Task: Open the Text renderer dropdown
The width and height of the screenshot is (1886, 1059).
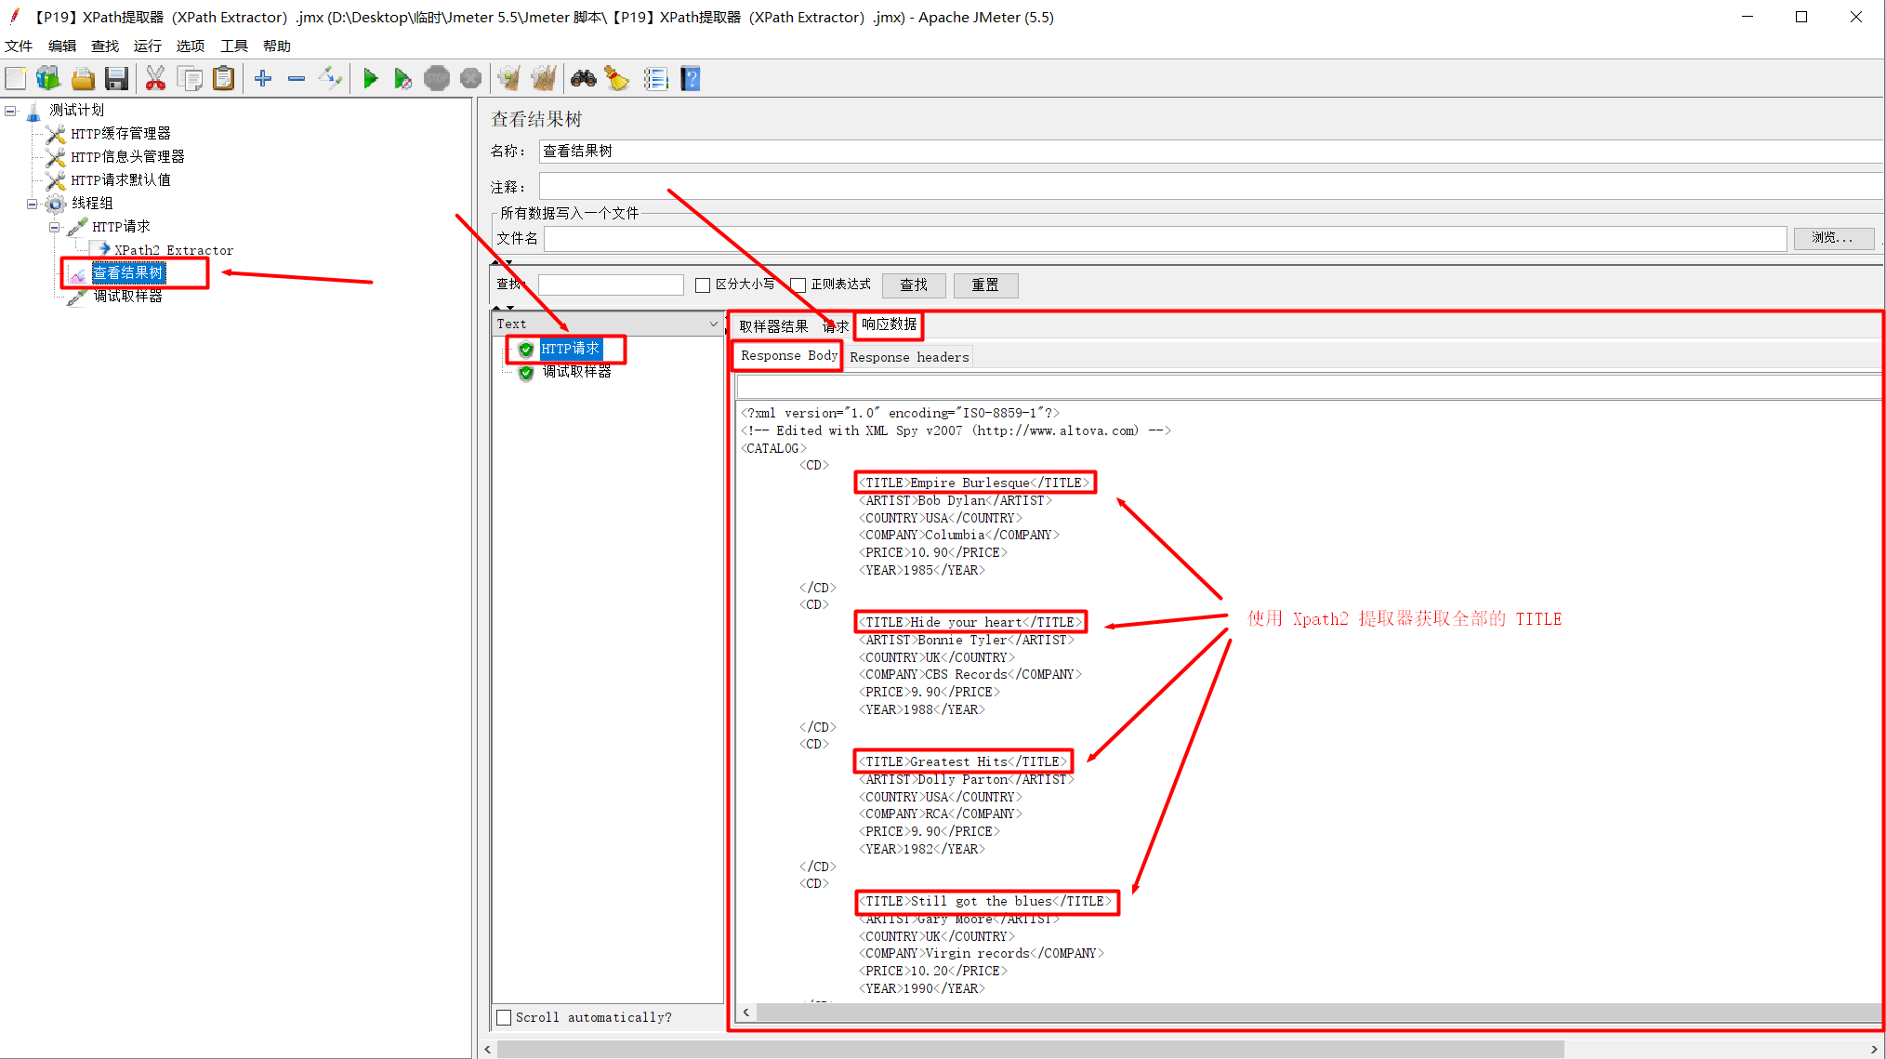Action: 714,324
